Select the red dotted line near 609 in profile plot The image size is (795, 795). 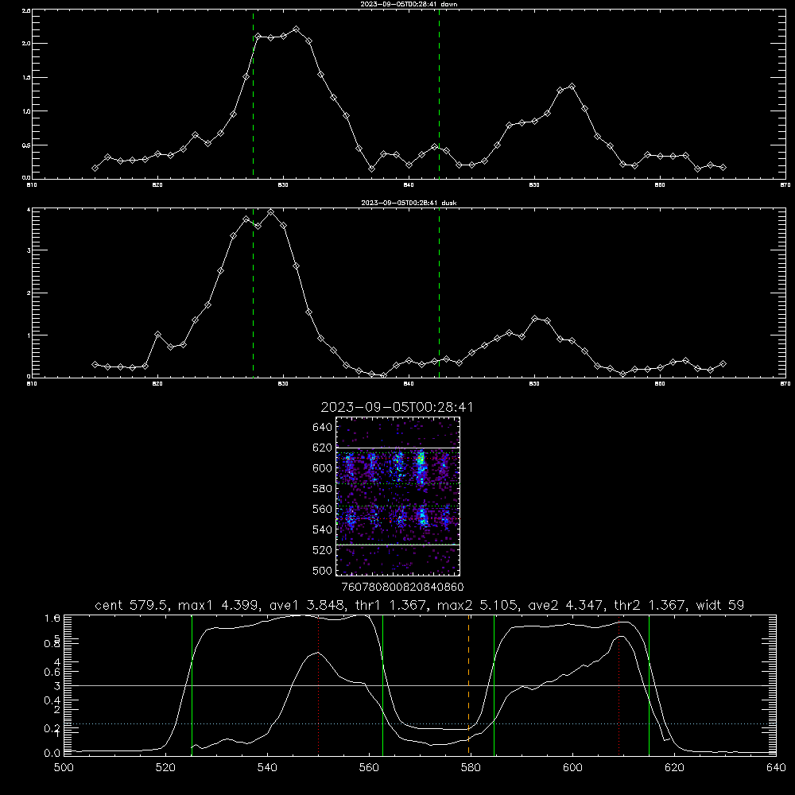(x=619, y=685)
